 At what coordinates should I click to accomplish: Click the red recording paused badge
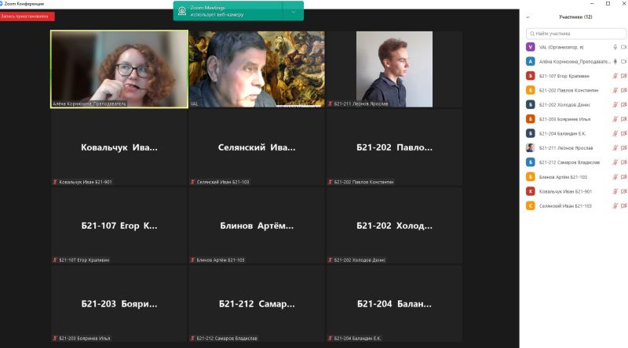coord(27,16)
